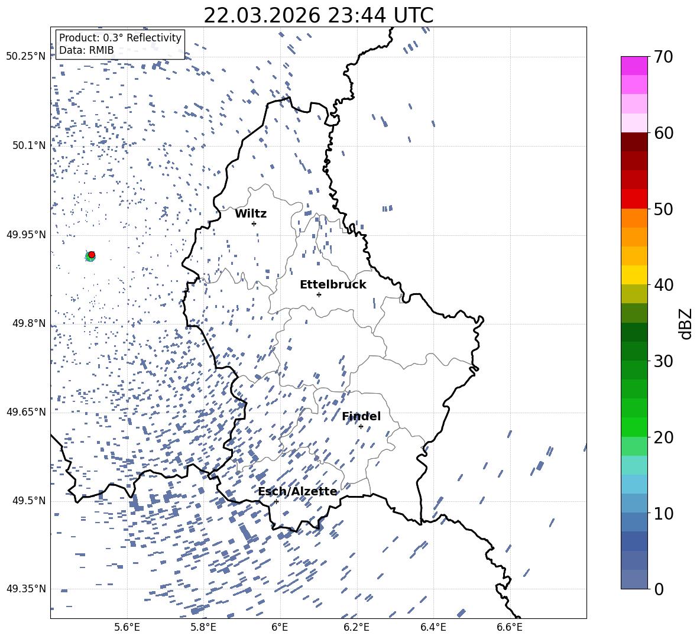This screenshot has width=700, height=639.
Task: Click the dark green 30 dBZ color band
Action: (x=634, y=351)
